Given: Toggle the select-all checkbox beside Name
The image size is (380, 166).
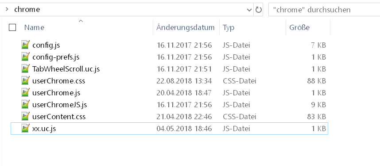Looking at the screenshot, I should click(12, 27).
